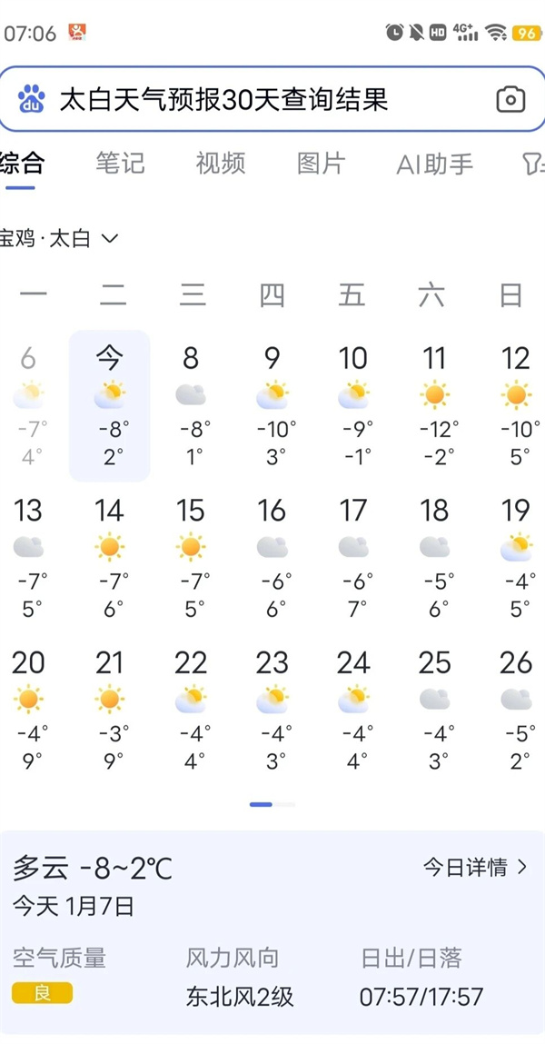Tap the cloudy icon on day 8
Screen dimensions: 545x1044
(x=191, y=395)
